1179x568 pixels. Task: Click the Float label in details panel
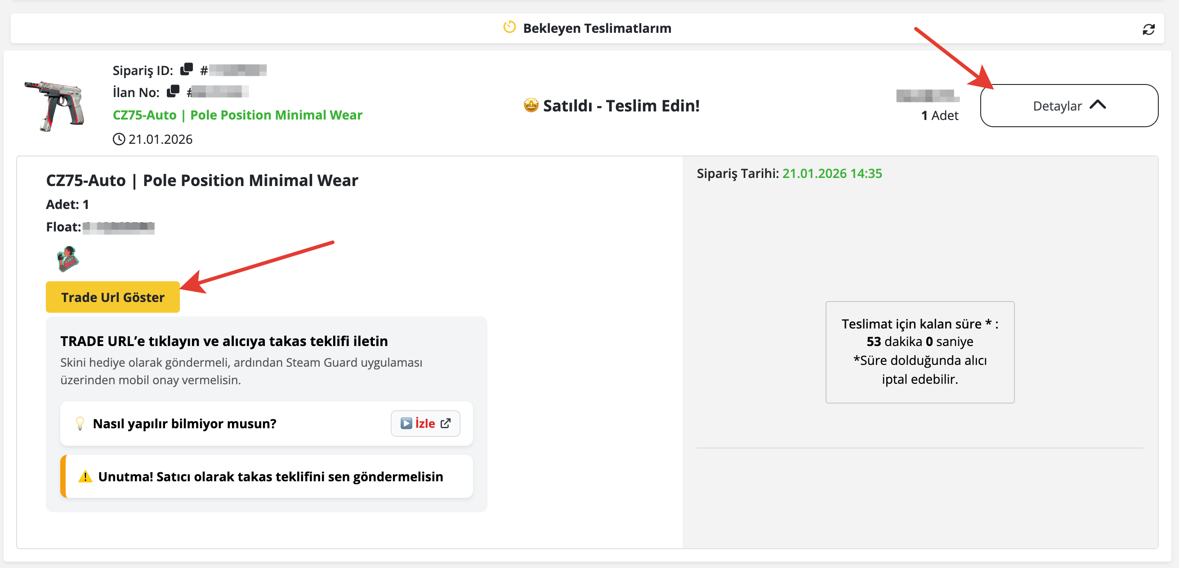(63, 227)
